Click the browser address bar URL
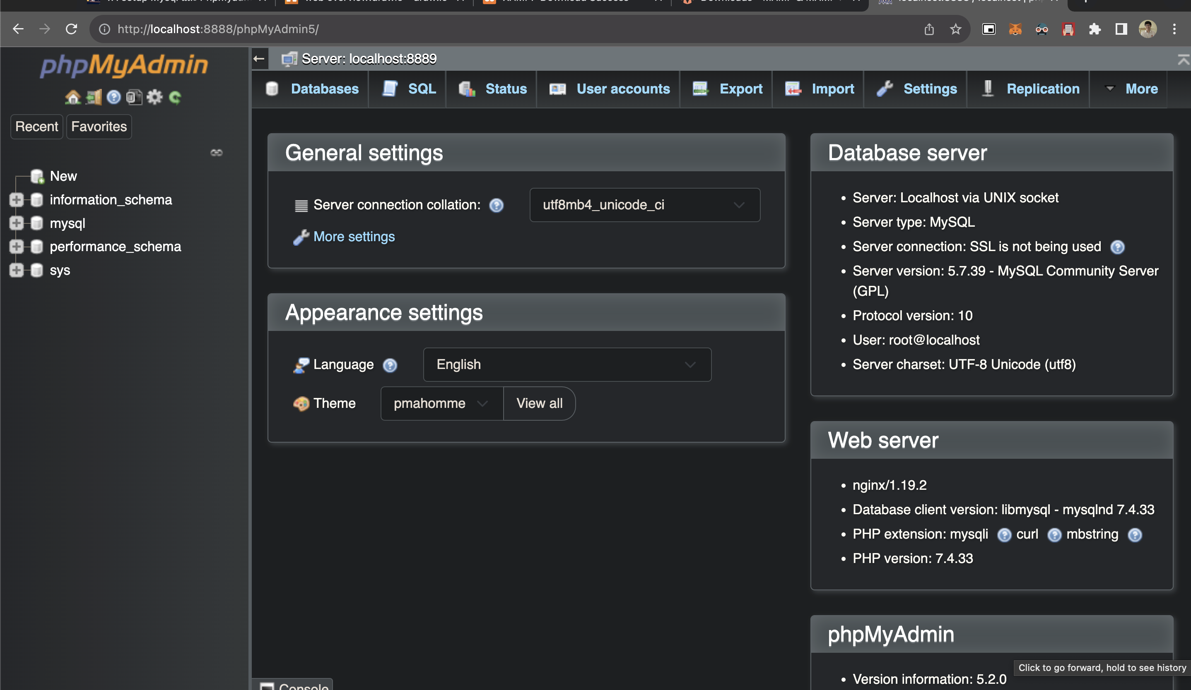1191x690 pixels. (218, 29)
